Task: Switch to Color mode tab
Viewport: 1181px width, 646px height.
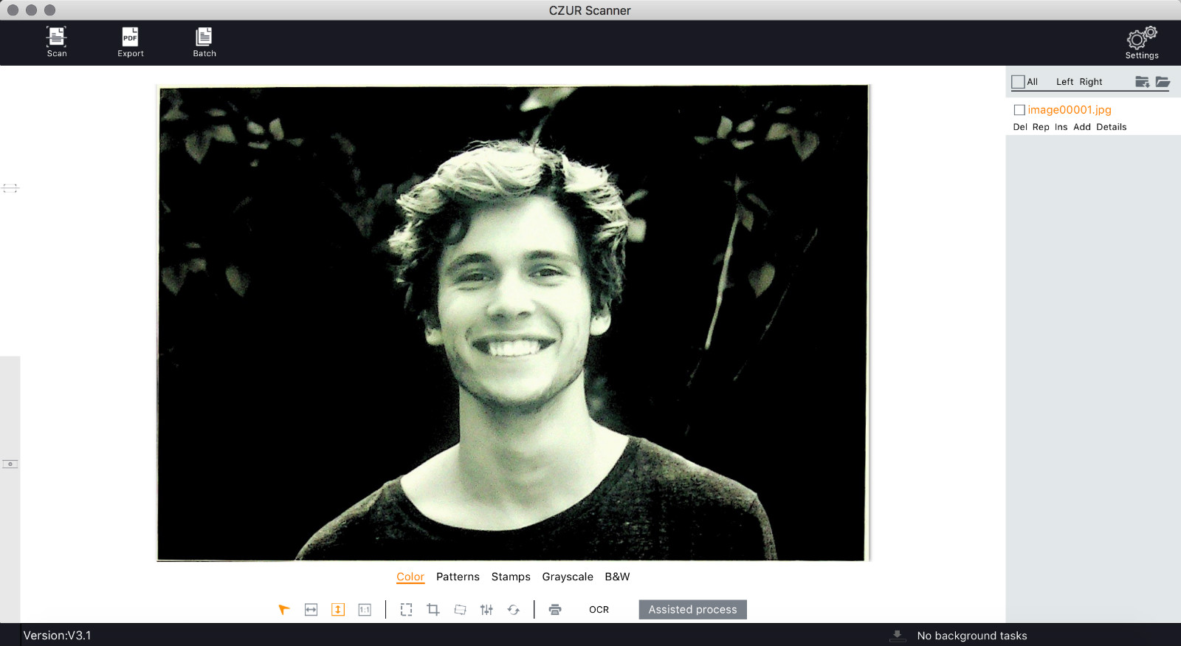Action: pyautogui.click(x=410, y=577)
